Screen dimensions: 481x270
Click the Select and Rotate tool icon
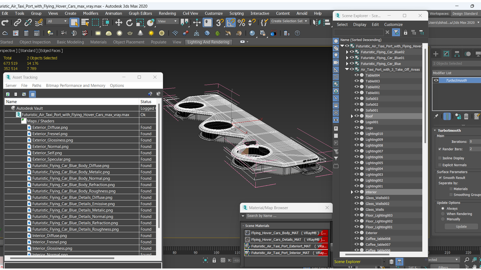pyautogui.click(x=130, y=22)
